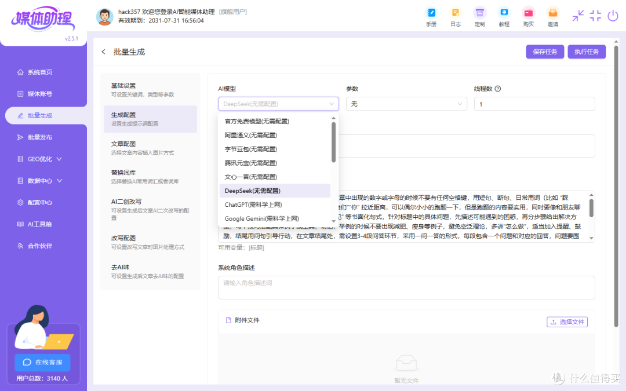The height and width of the screenshot is (391, 626).
Task: Click the model list scroll-up arrow
Action: 333,118
